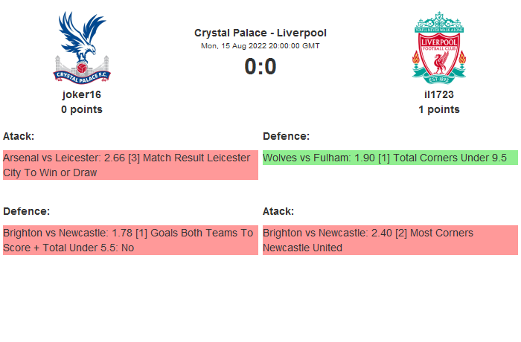Image resolution: width=521 pixels, height=342 pixels.
Task: Select the Both Teams To Score bet row
Action: [130, 240]
